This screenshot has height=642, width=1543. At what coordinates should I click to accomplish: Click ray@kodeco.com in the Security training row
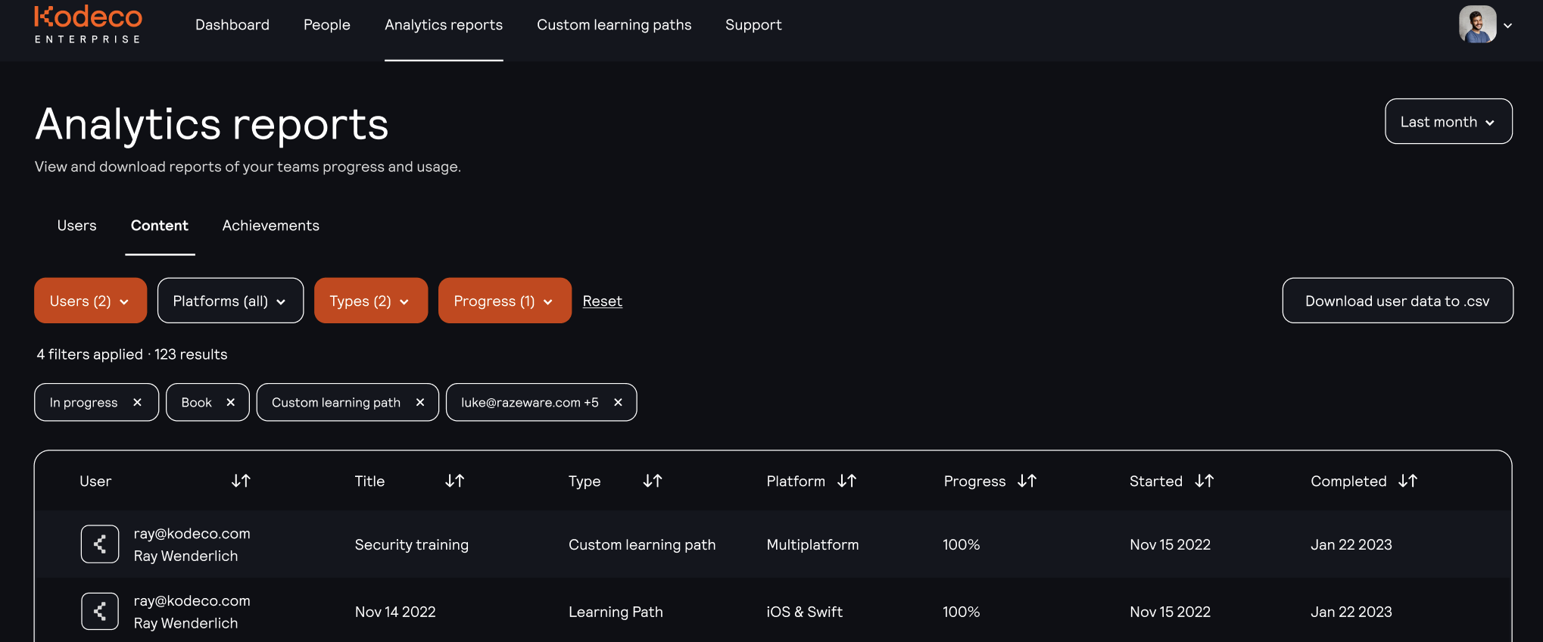(x=192, y=533)
